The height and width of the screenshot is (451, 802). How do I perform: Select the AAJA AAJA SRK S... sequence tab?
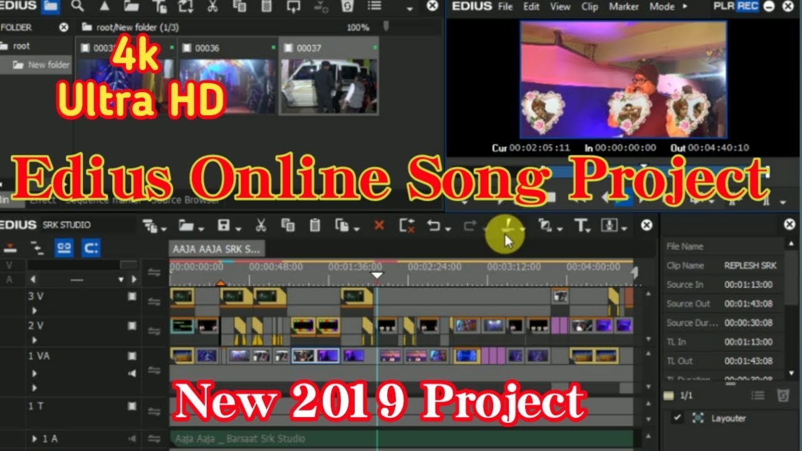(216, 249)
